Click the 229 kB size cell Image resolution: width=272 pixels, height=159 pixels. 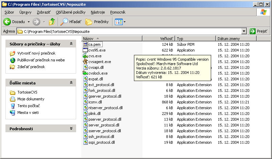pyautogui.click(x=167, y=114)
